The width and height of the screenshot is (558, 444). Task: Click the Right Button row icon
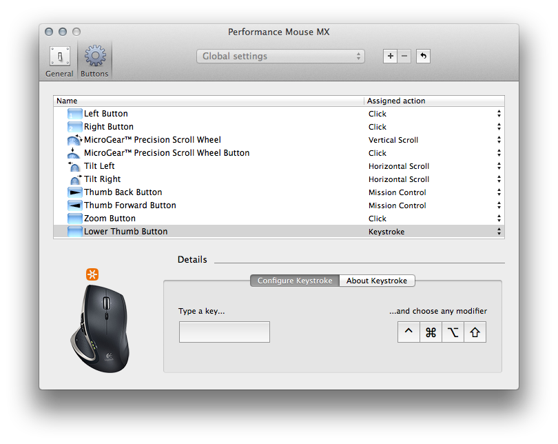tap(74, 127)
